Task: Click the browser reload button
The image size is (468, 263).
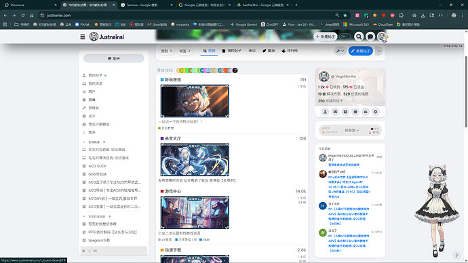Action: coord(22,15)
